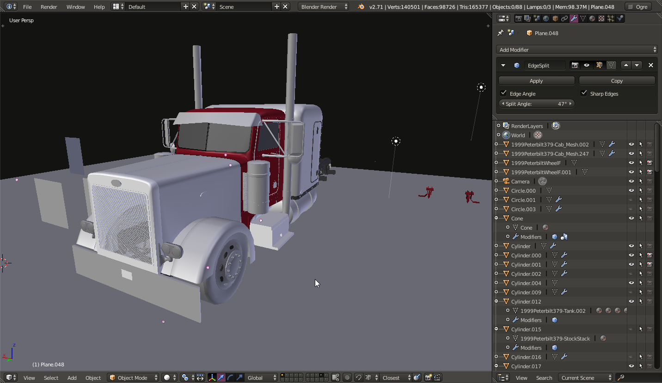Open the World properties tab
This screenshot has height=383, width=662.
click(546, 18)
